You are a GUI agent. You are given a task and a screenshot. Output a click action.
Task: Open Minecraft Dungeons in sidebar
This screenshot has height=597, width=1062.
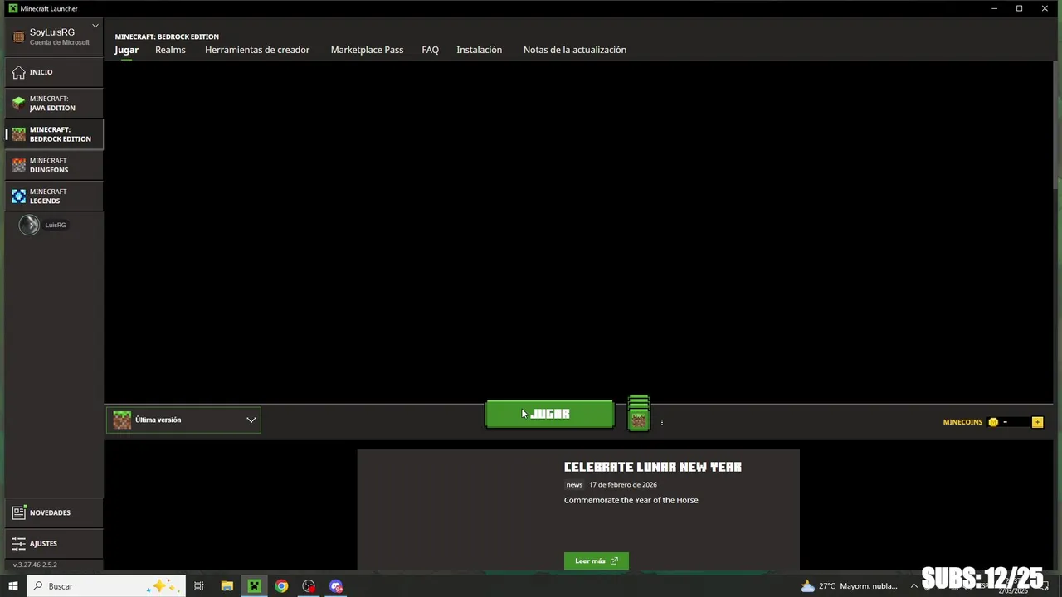tap(54, 165)
